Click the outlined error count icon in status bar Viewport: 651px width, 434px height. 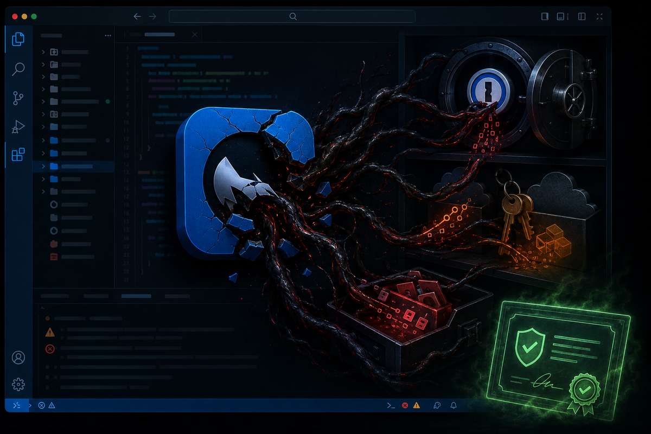41,405
